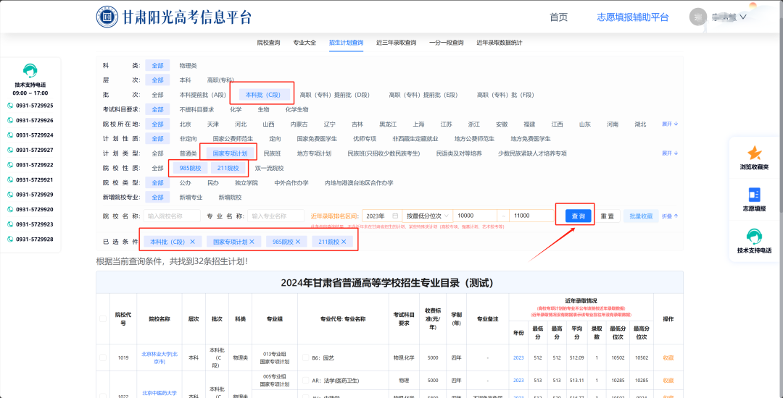
Task: Click the right sidebar tech support headset icon
Action: coord(754,236)
